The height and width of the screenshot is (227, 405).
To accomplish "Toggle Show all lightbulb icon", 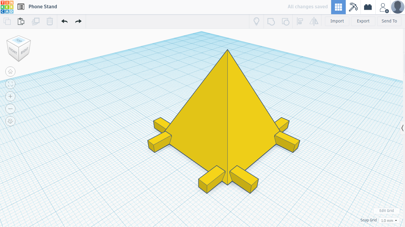I will (x=256, y=21).
